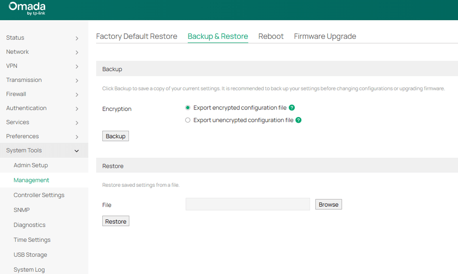Click the Backup button
Viewport: 458px width, 274px height.
[115, 136]
